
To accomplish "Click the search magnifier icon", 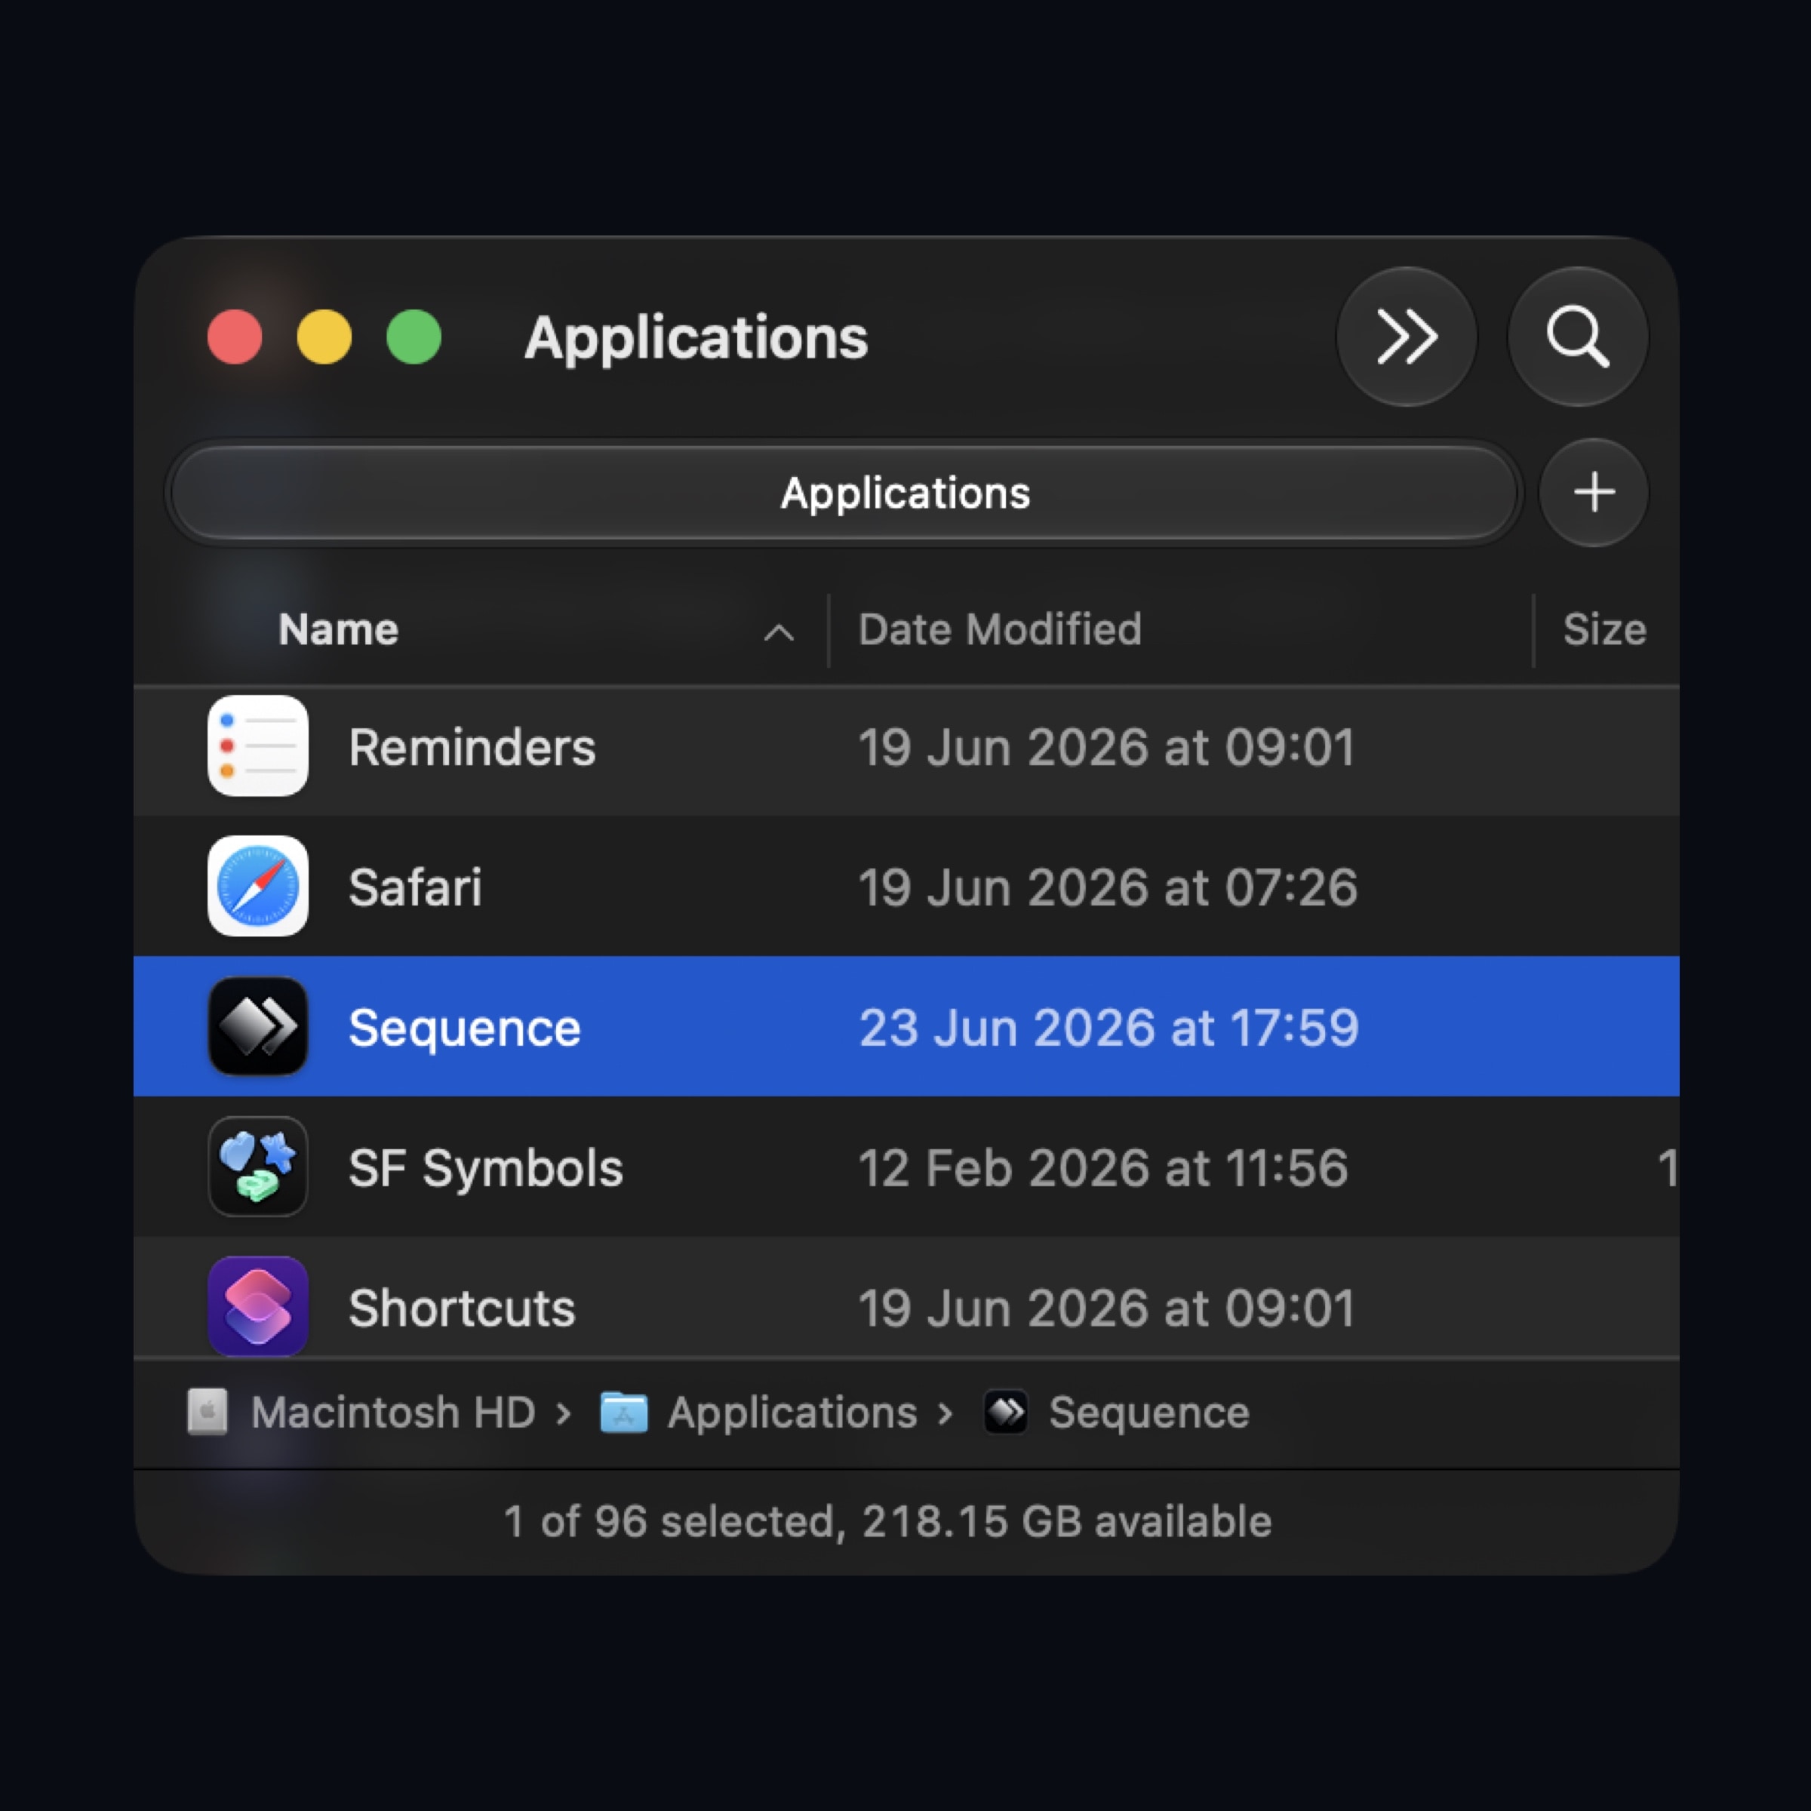I will click(x=1578, y=337).
